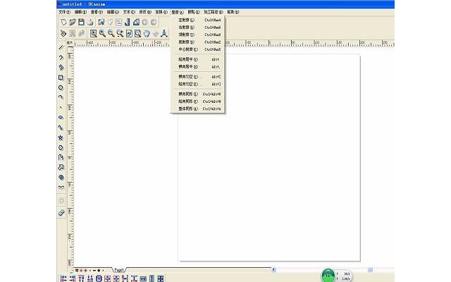Open a file with the folder icon
Image resolution: width=451 pixels, height=282 pixels.
tap(72, 22)
